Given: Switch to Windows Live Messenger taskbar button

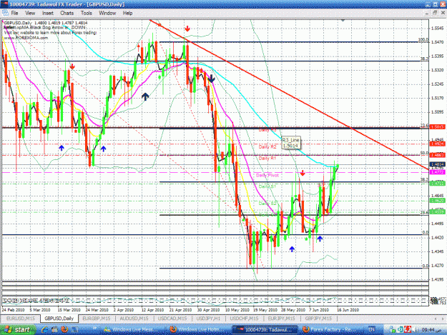Looking at the screenshot, I should 130,329.
